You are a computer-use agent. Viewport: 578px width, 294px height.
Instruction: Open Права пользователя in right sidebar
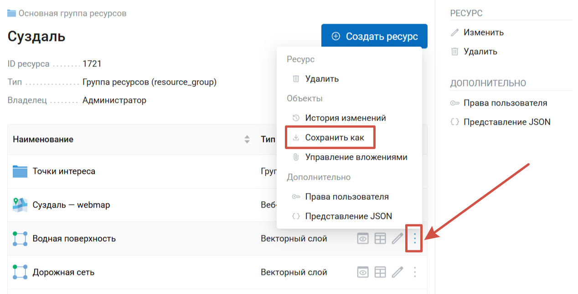click(505, 103)
